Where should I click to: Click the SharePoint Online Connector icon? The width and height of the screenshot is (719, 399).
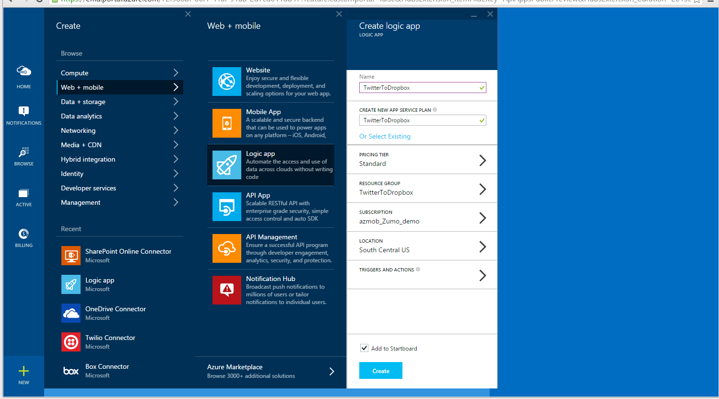tap(71, 256)
